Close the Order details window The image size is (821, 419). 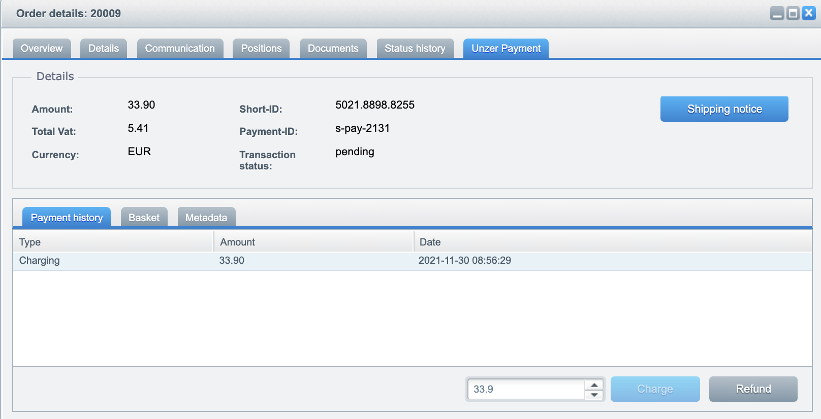pos(808,14)
